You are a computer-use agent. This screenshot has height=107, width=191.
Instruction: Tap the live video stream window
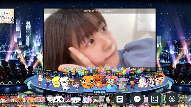pyautogui.click(x=100, y=39)
